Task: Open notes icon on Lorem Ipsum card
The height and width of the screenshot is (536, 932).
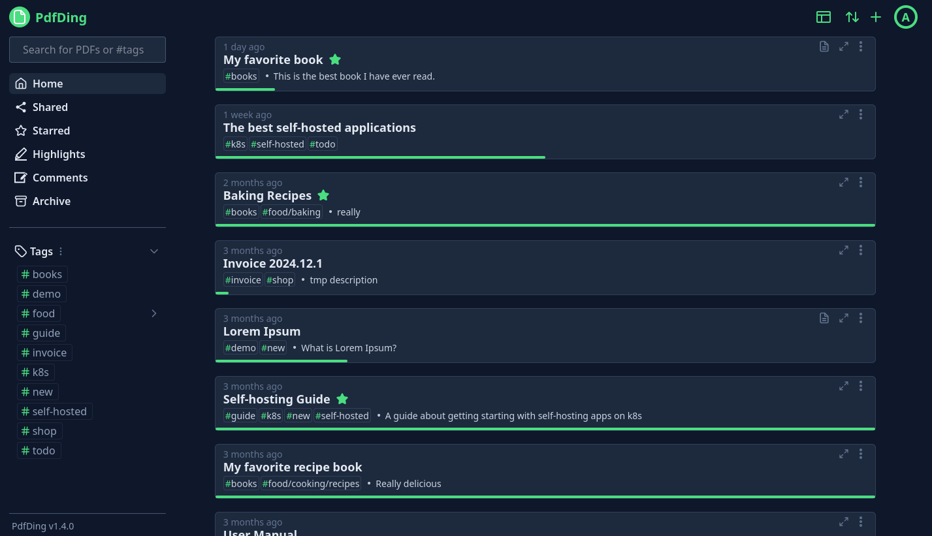Action: coord(824,318)
